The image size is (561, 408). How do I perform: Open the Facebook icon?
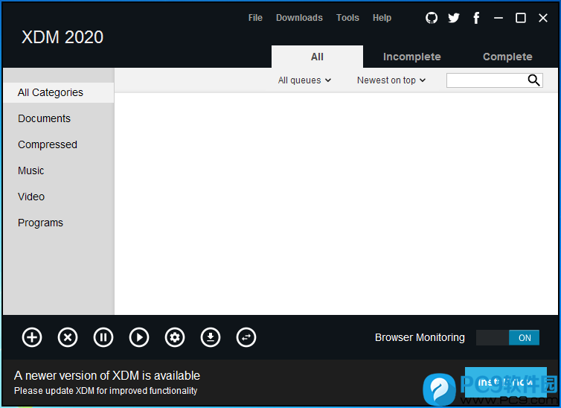[x=476, y=18]
